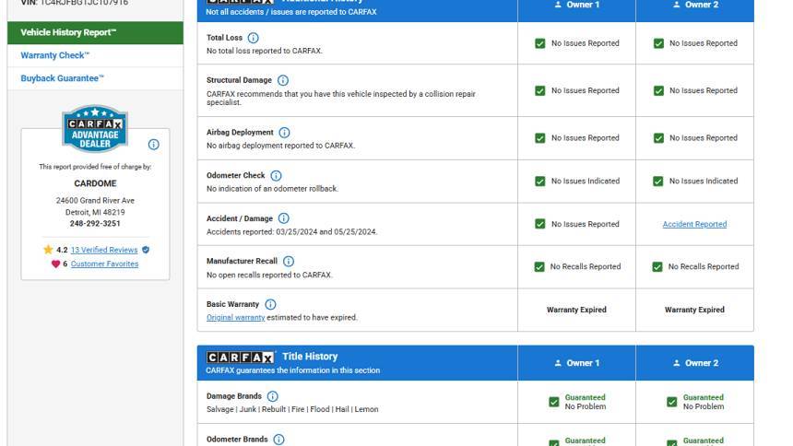Click the Advantage Dealer info icon
793x446 pixels.
coord(154,145)
